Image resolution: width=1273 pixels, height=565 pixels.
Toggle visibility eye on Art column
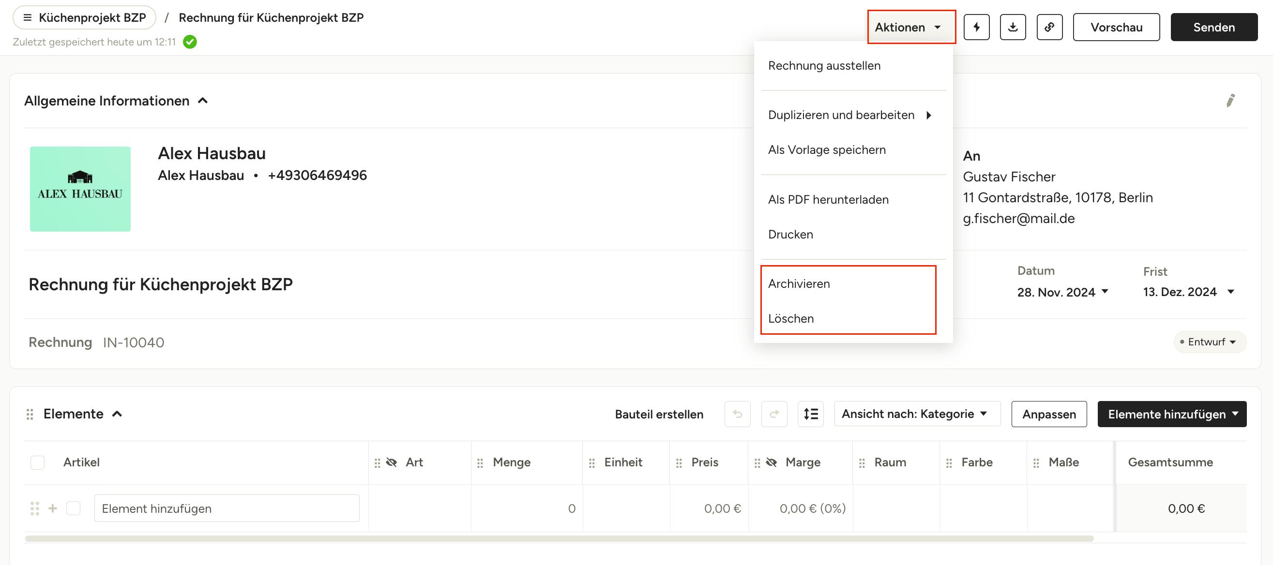click(392, 462)
